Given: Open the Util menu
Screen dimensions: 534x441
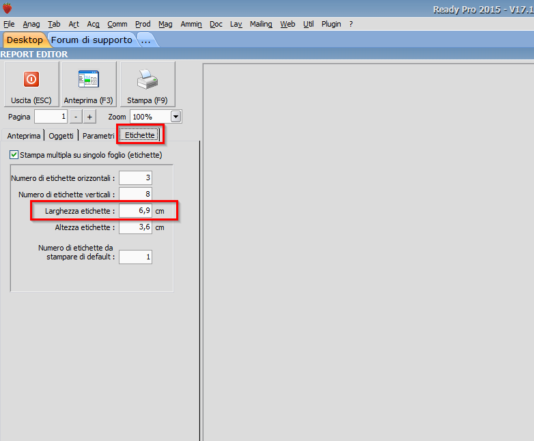Looking at the screenshot, I should coord(308,24).
